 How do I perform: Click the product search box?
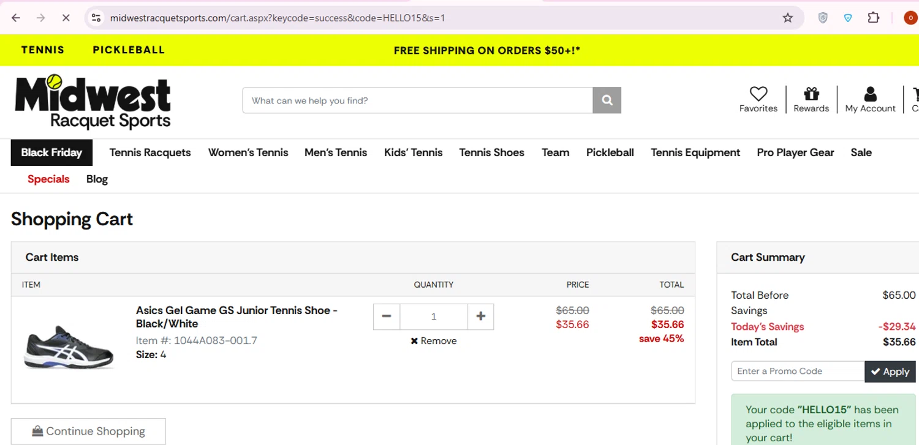418,100
